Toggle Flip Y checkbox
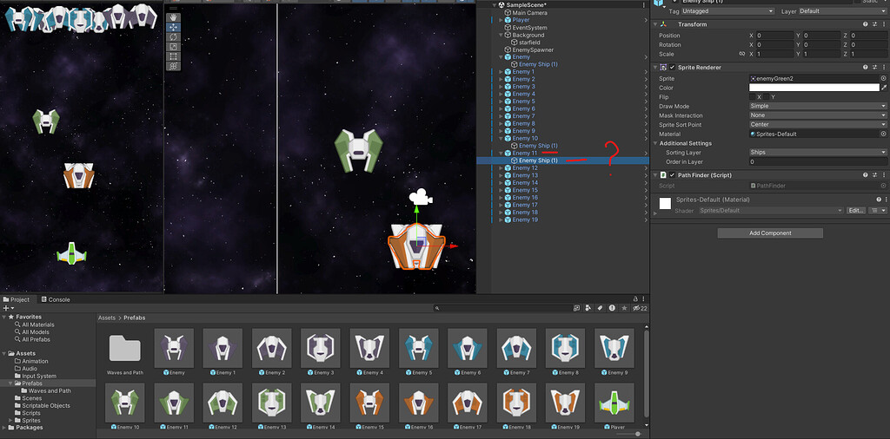This screenshot has height=439, width=890. 767,97
